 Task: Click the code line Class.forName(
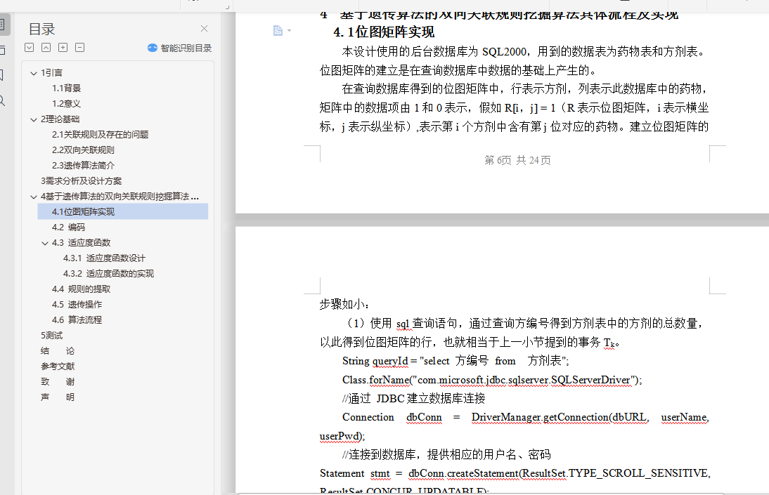[492, 380]
